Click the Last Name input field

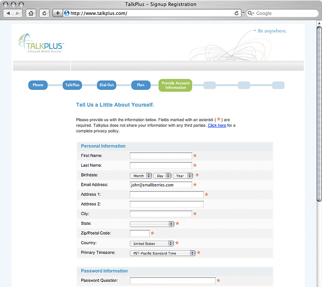[x=161, y=166]
